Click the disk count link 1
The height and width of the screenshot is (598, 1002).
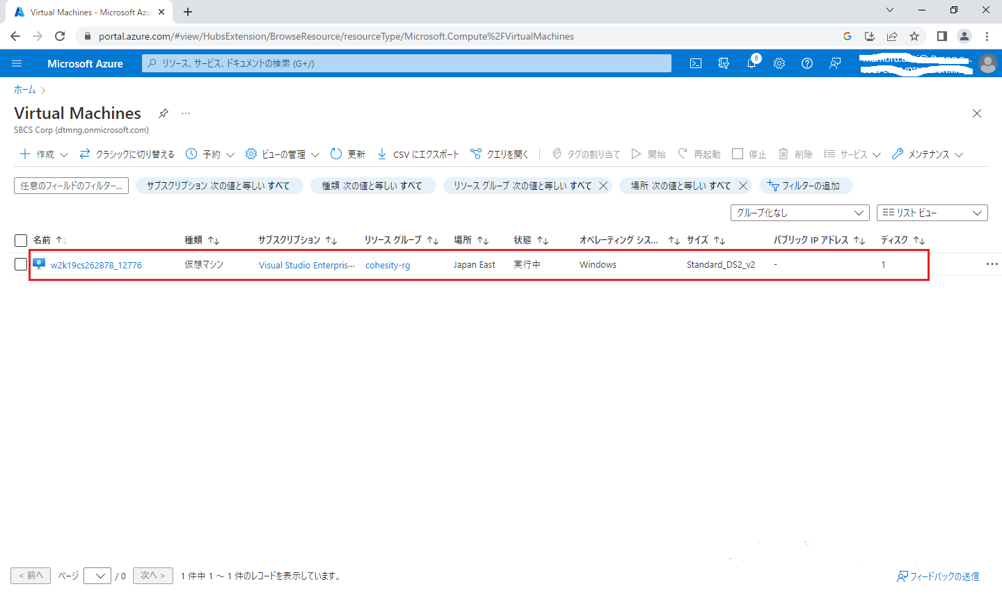pyautogui.click(x=883, y=264)
